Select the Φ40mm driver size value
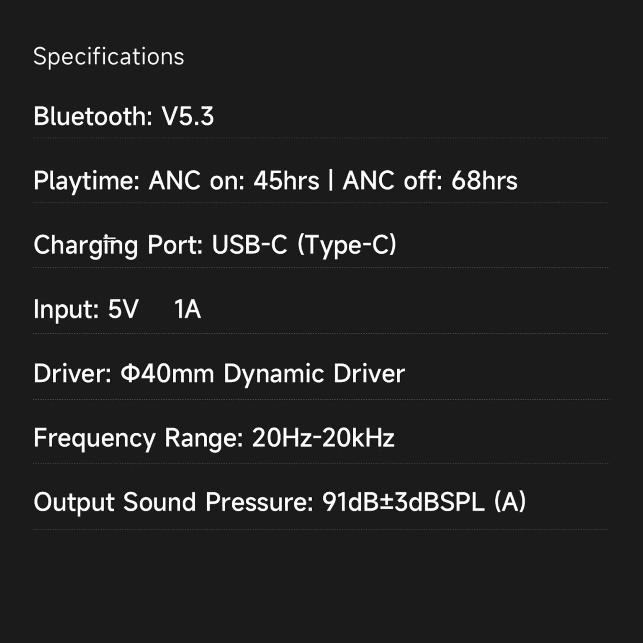 [167, 373]
